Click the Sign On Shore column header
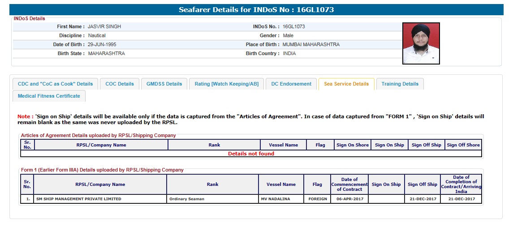This screenshot has width=526, height=228. click(x=353, y=145)
